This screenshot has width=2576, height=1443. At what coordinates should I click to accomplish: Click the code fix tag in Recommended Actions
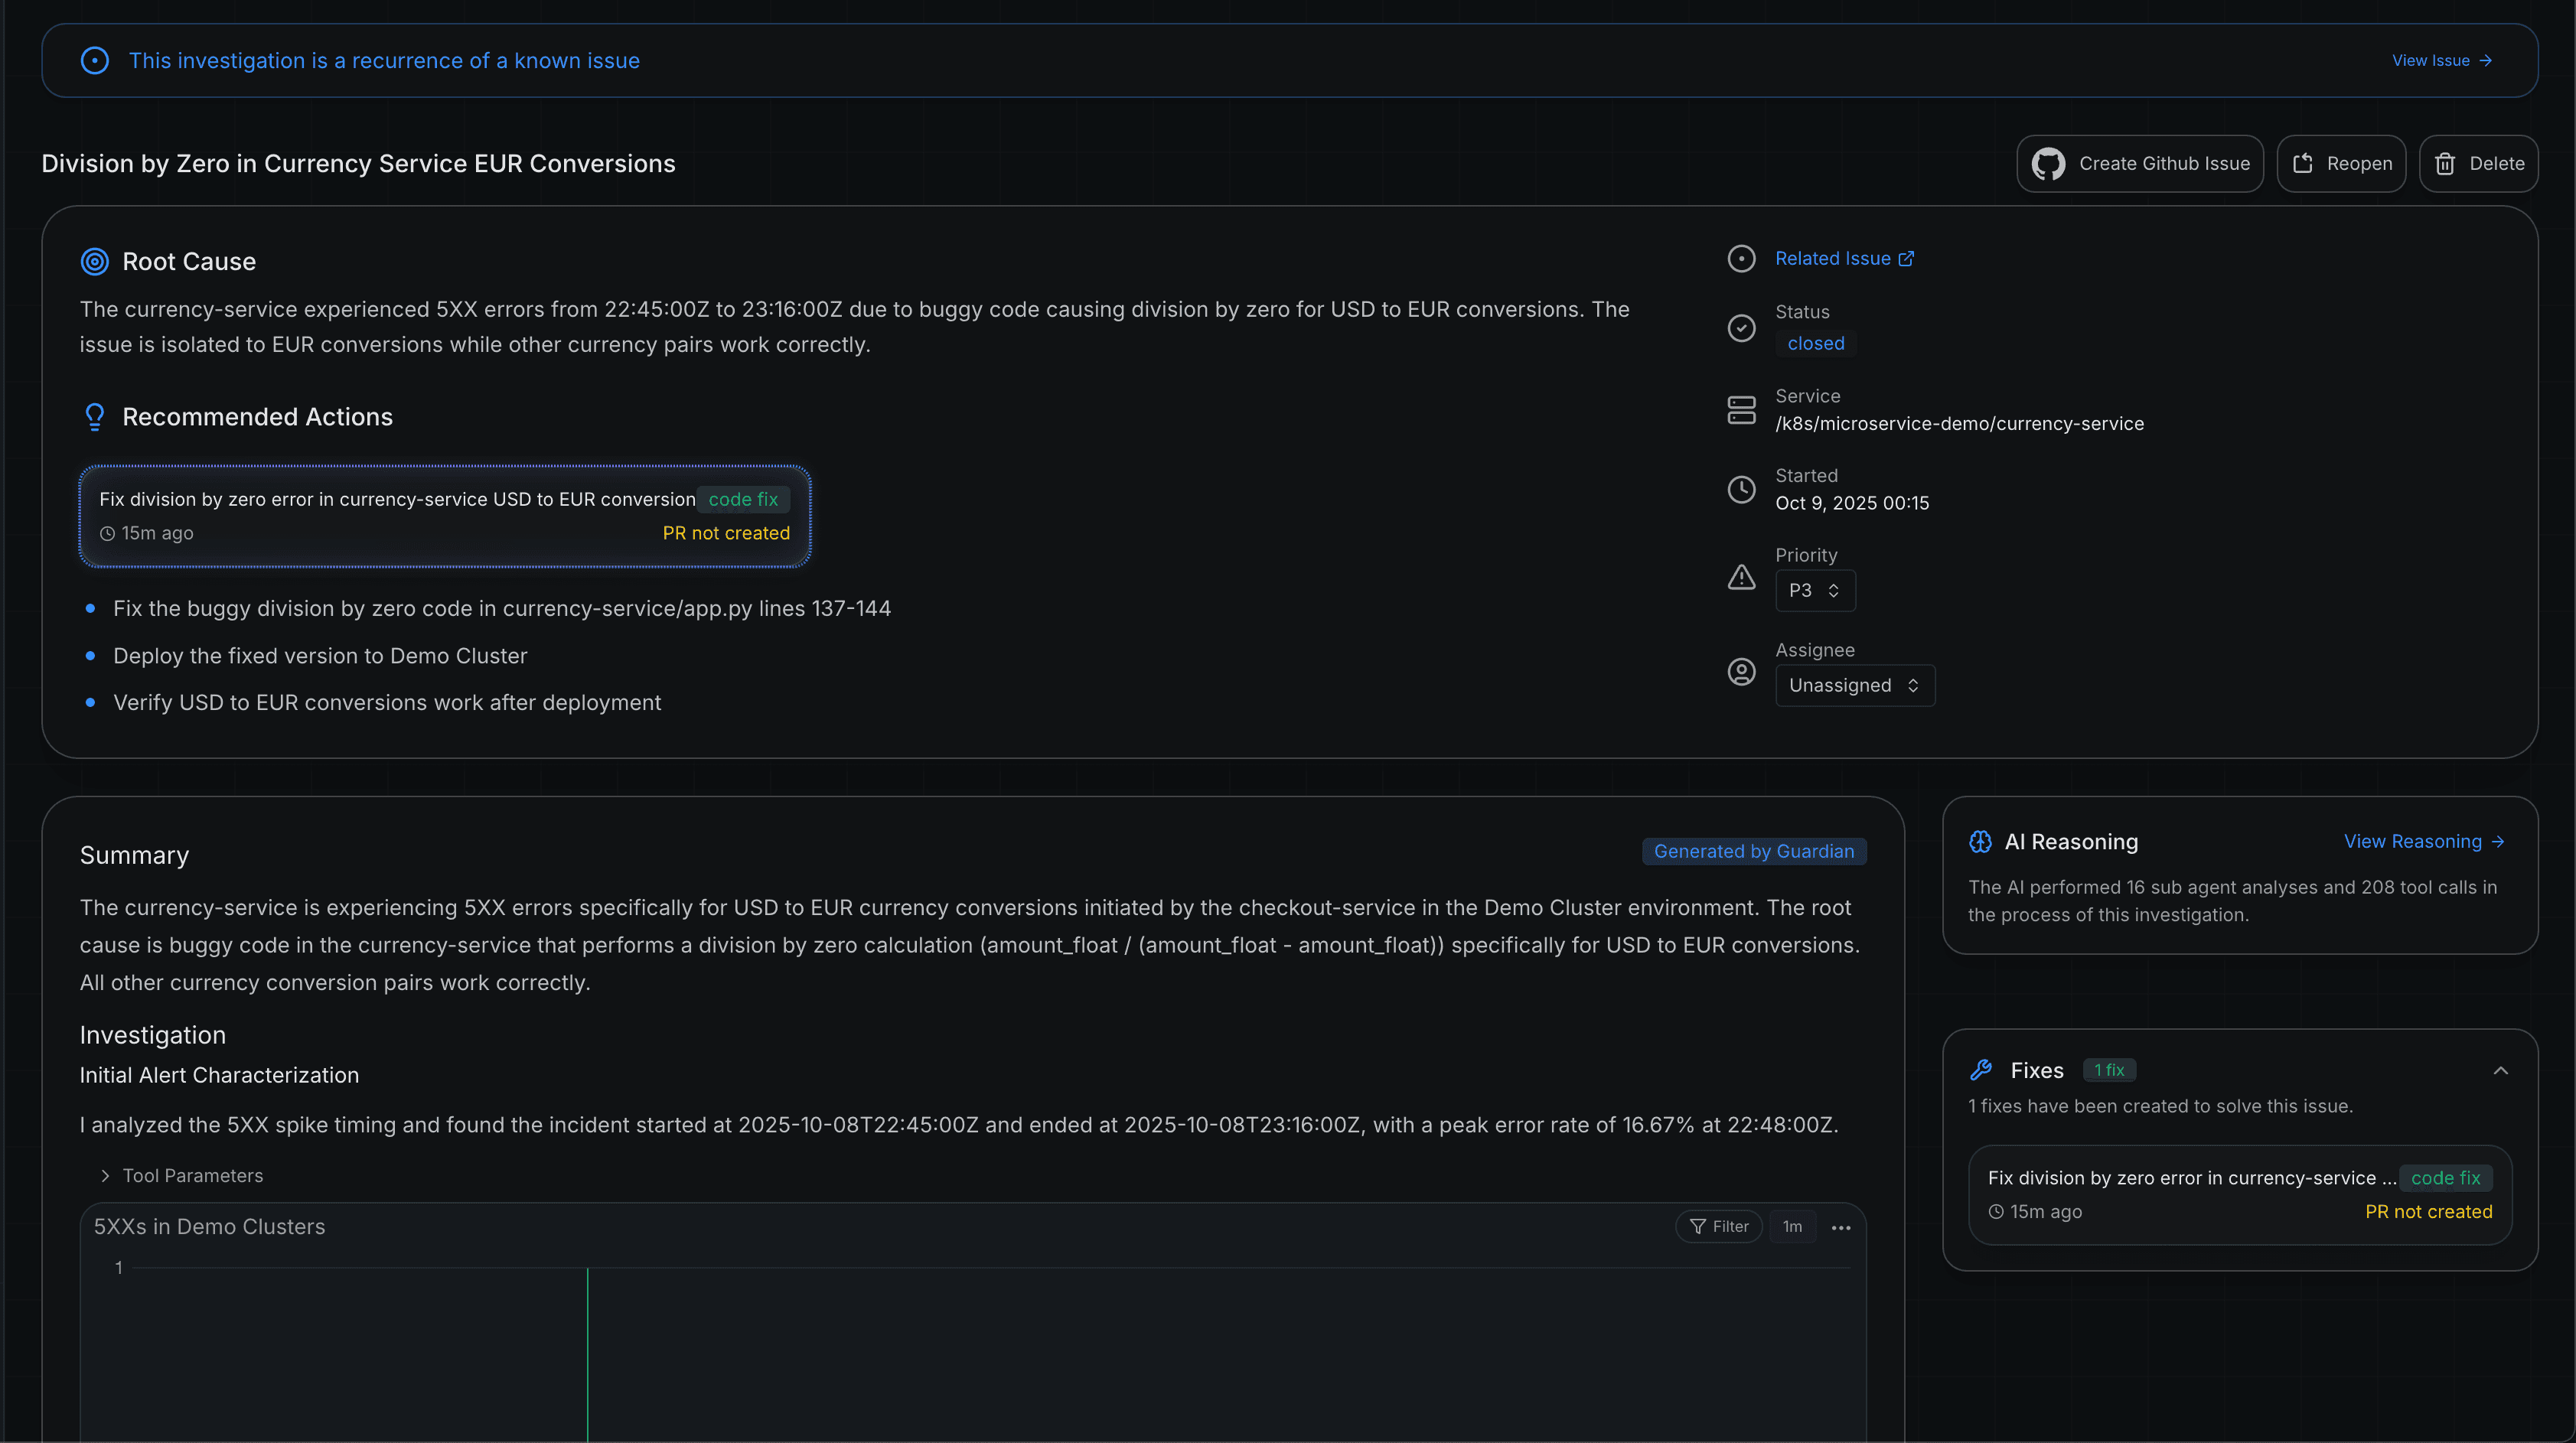tap(743, 500)
